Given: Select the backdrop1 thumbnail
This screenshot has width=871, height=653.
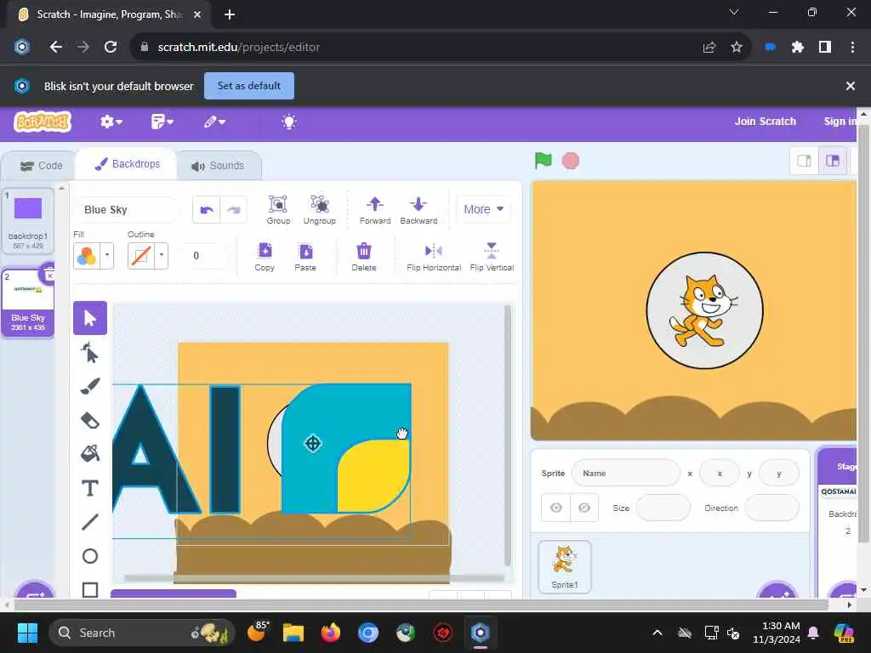Looking at the screenshot, I should pos(28,221).
